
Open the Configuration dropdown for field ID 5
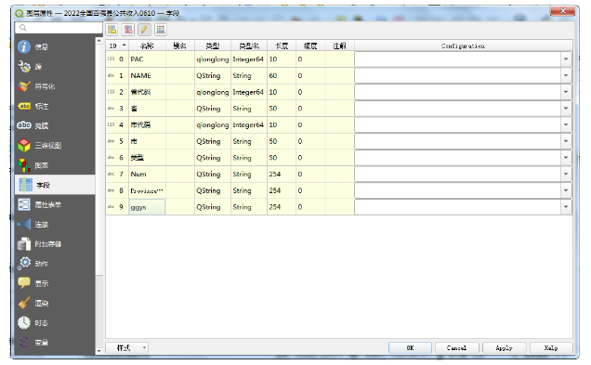tap(566, 141)
